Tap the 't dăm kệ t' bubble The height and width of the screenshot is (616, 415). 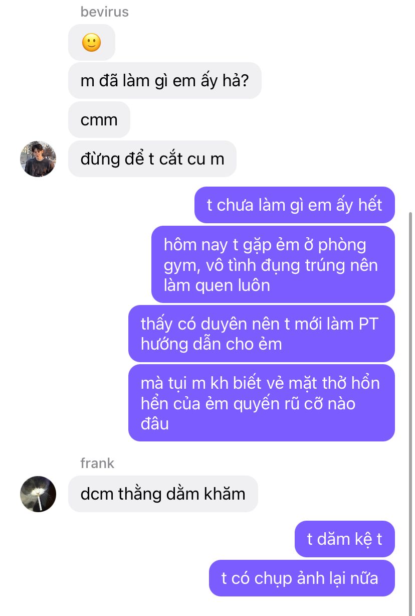(345, 539)
